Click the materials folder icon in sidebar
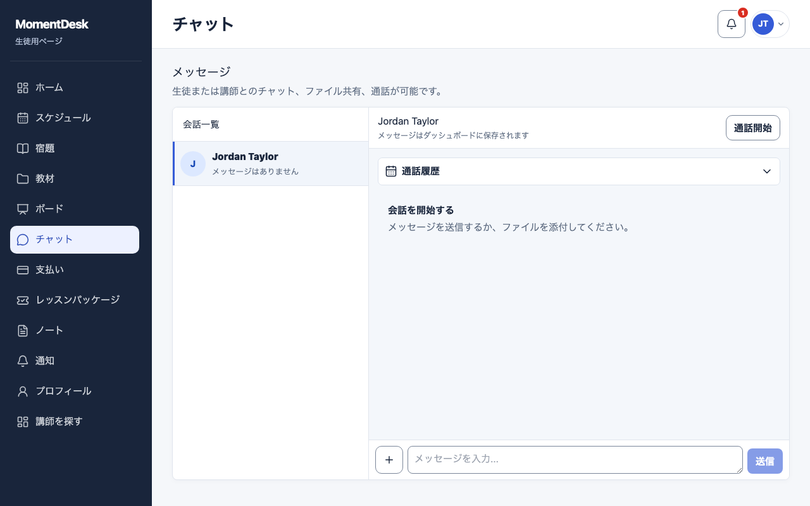The width and height of the screenshot is (810, 506). tap(23, 179)
